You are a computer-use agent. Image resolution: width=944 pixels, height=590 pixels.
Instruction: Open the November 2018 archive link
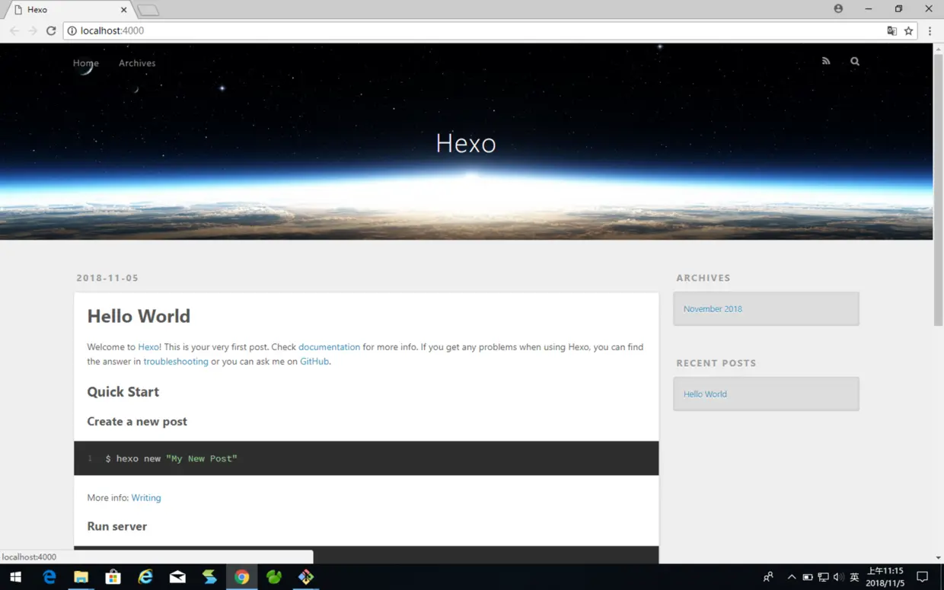[713, 309]
